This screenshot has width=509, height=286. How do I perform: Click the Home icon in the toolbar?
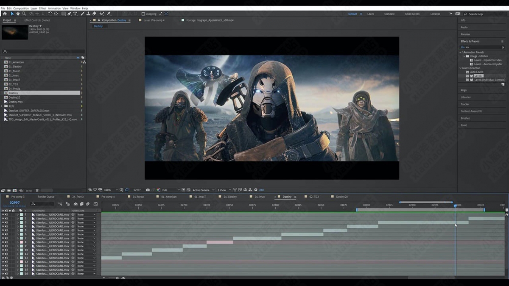(5, 14)
